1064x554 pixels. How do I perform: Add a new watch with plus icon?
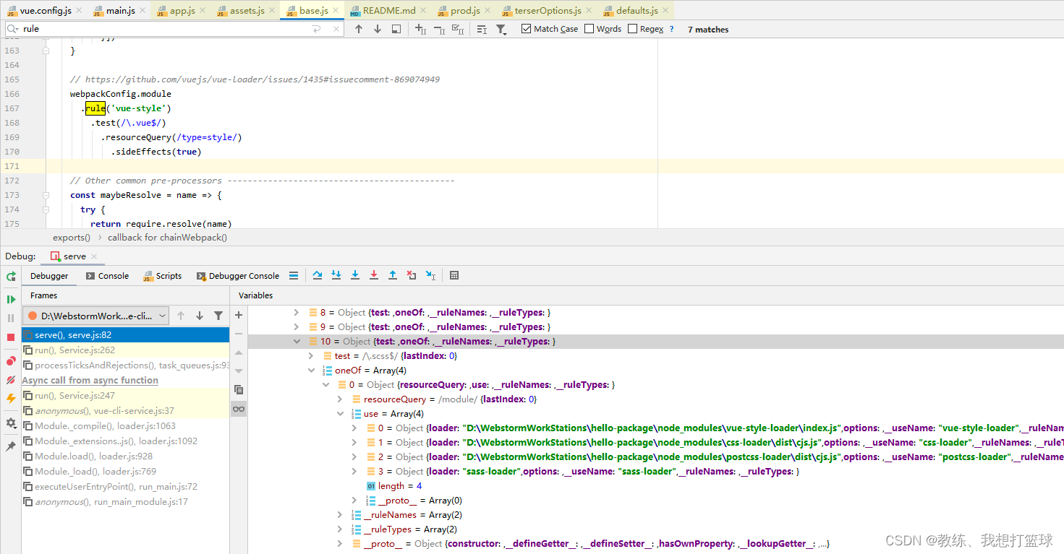coord(239,315)
